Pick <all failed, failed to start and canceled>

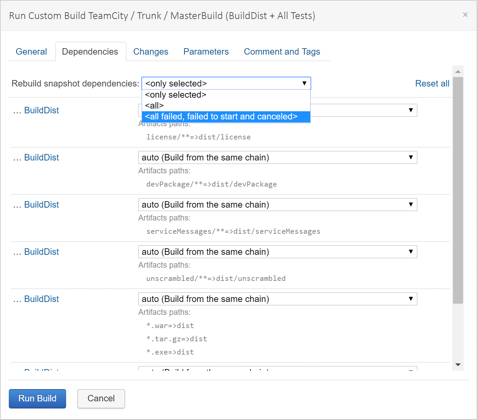(226, 116)
